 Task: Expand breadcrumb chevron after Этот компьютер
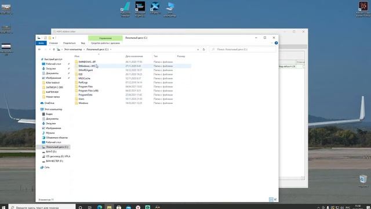coord(84,49)
